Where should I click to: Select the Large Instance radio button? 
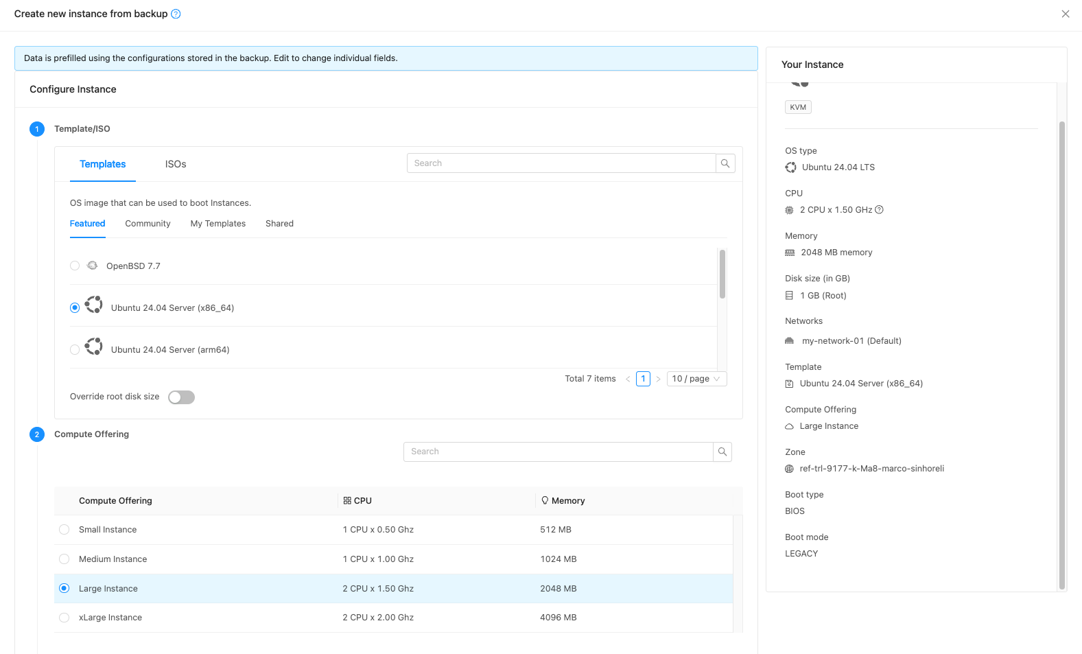[64, 588]
